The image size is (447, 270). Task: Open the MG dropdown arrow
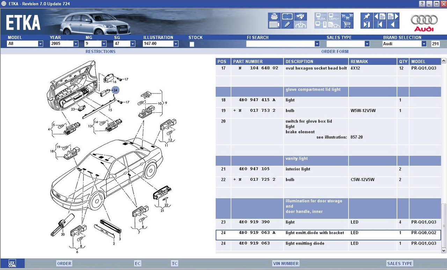click(104, 44)
